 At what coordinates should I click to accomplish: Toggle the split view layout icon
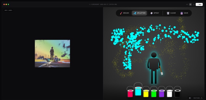(190, 4)
